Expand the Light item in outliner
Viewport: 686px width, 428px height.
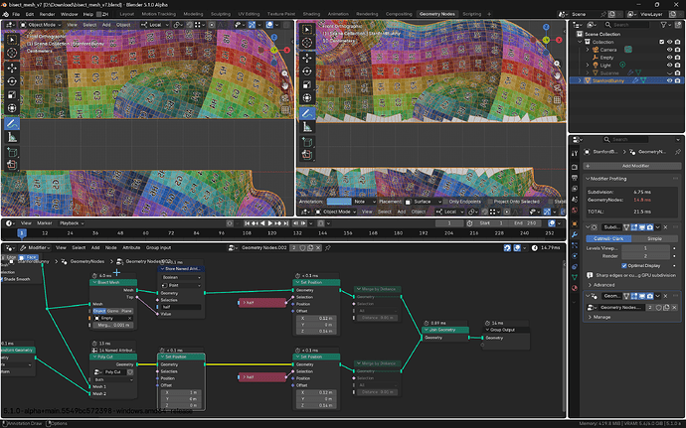click(588, 66)
